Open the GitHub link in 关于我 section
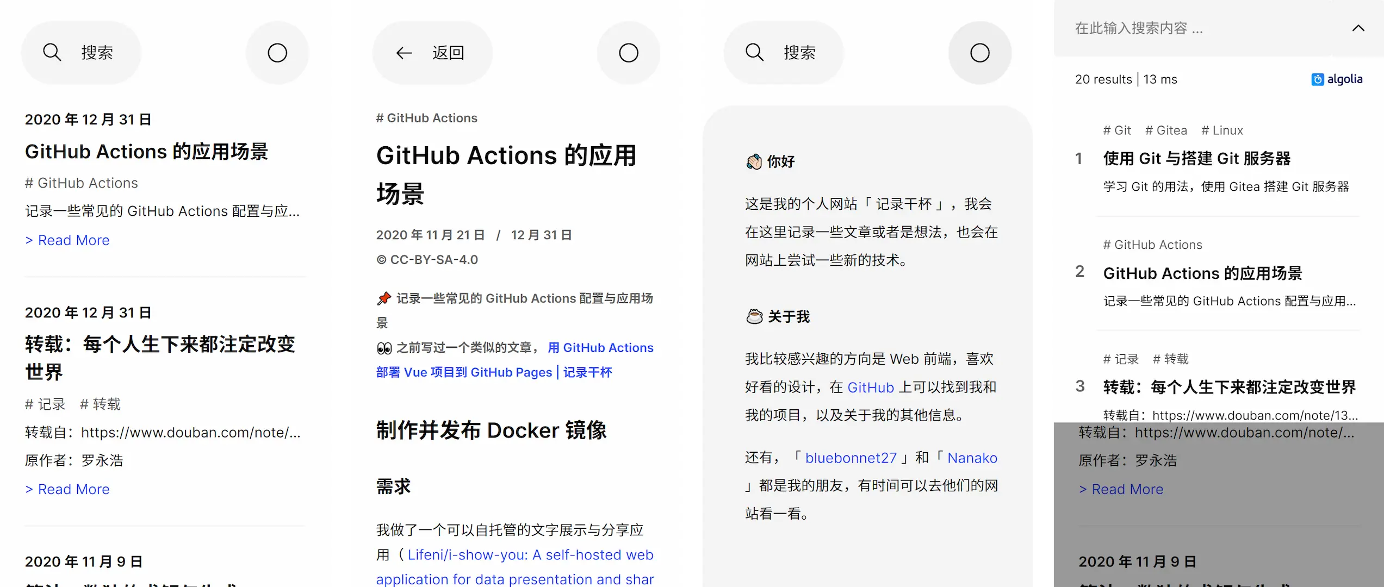This screenshot has width=1384, height=587. pyautogui.click(x=870, y=388)
